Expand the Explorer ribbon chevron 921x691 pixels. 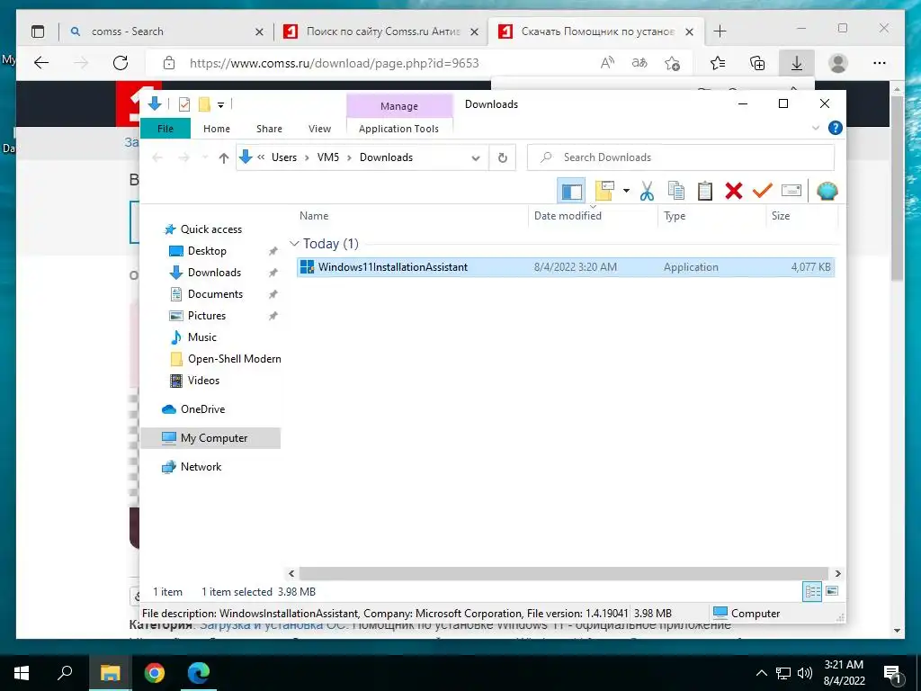pyautogui.click(x=815, y=128)
